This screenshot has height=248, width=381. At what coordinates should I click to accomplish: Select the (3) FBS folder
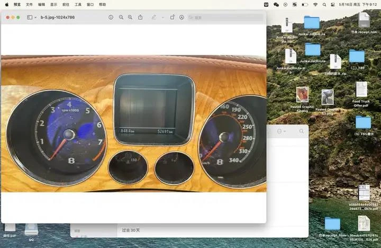pyautogui.click(x=363, y=122)
